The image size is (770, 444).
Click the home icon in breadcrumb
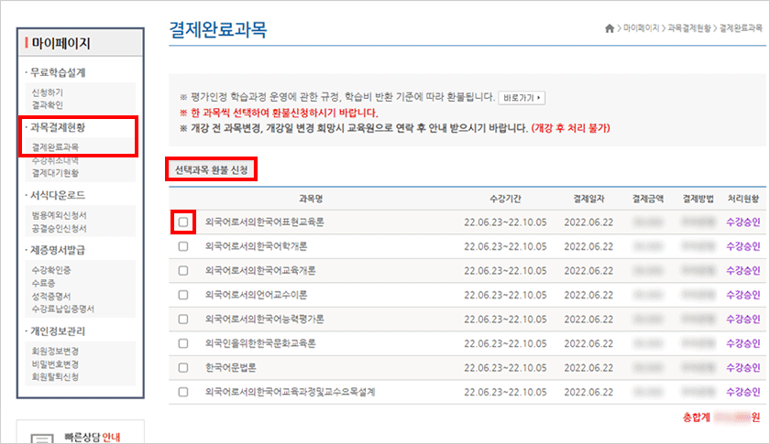click(x=610, y=29)
